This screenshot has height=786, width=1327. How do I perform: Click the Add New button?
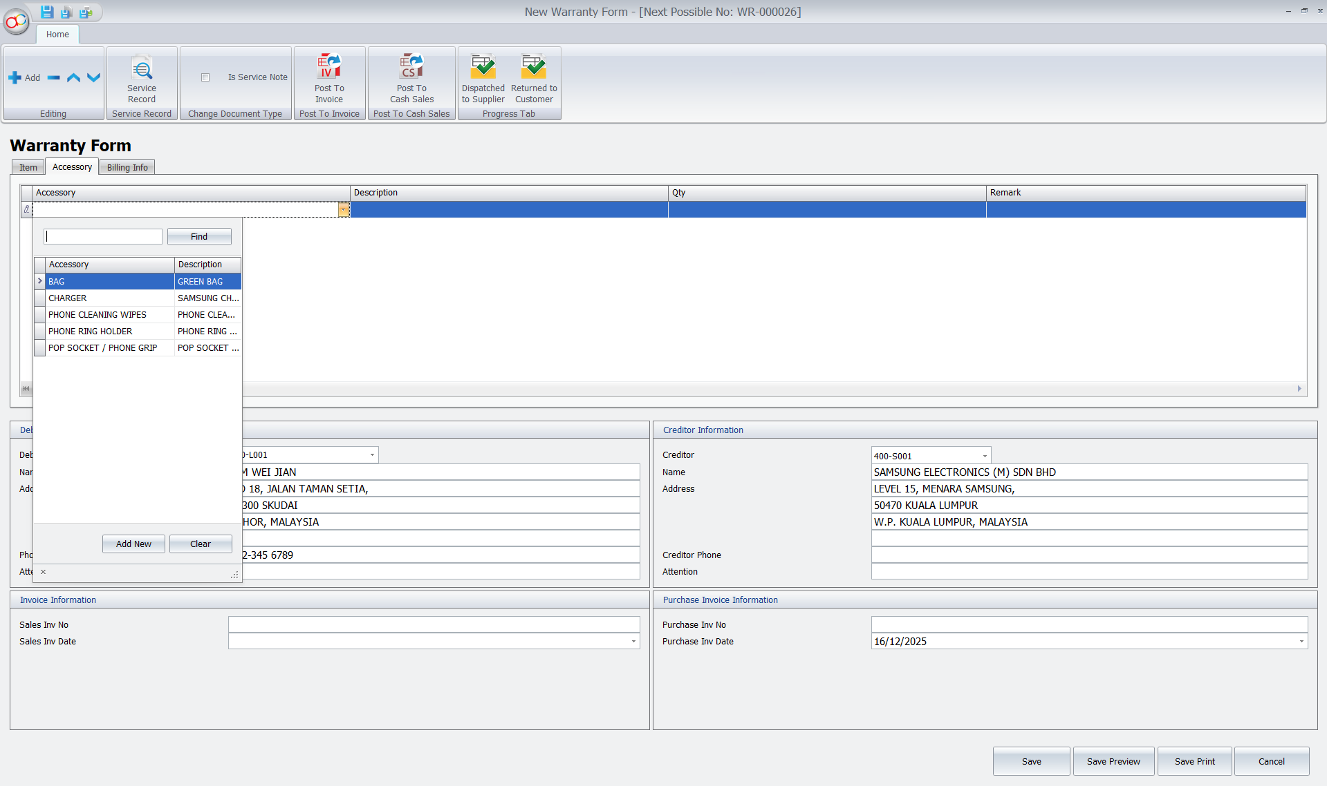(133, 544)
